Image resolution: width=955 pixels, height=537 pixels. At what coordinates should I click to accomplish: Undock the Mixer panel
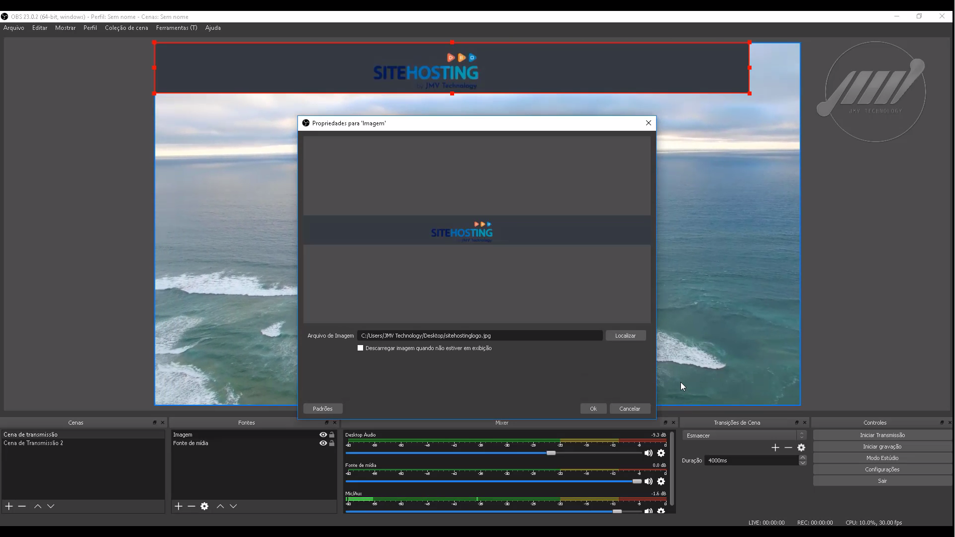click(x=665, y=423)
